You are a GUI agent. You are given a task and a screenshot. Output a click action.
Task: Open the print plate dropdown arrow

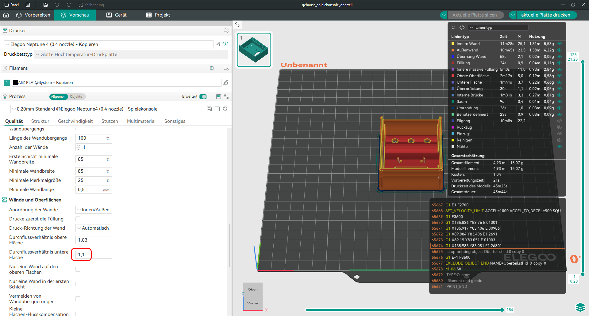coord(513,15)
